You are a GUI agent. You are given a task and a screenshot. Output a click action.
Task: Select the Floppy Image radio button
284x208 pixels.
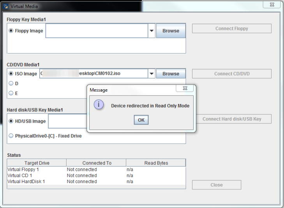pos(11,31)
